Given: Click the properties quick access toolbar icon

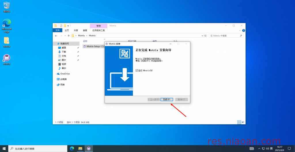Looking at the screenshot, I should pyautogui.click(x=61, y=26).
